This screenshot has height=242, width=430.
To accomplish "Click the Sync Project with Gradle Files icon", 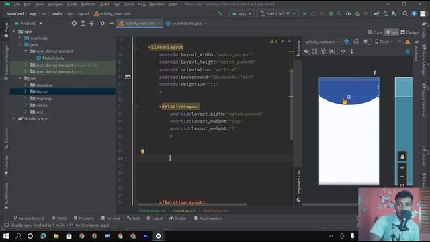I will tap(376, 13).
